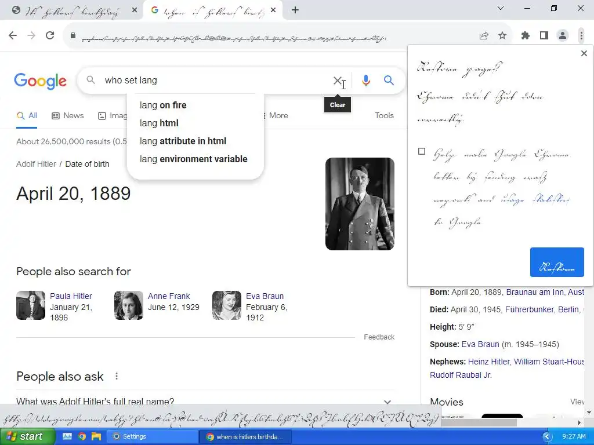
Task: Open the Eva Braun card link
Action: pos(265,296)
